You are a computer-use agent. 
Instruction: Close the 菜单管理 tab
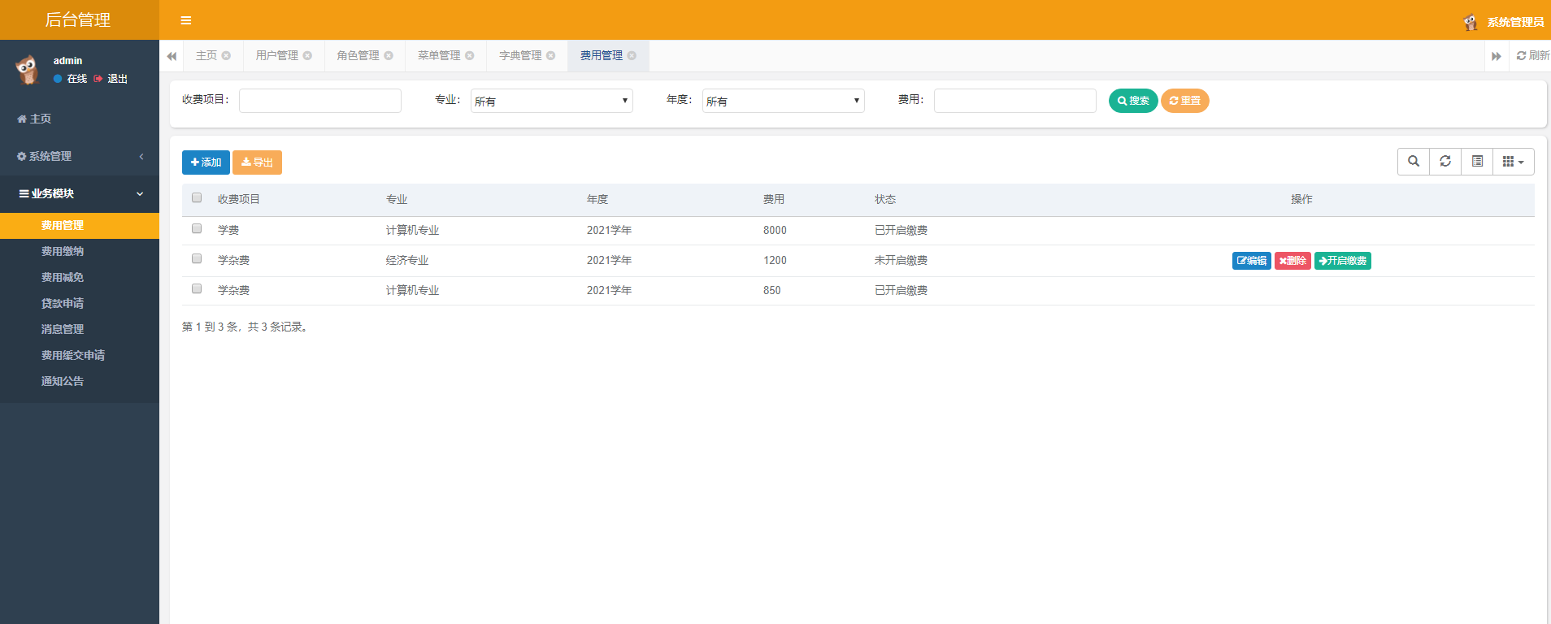pos(470,55)
